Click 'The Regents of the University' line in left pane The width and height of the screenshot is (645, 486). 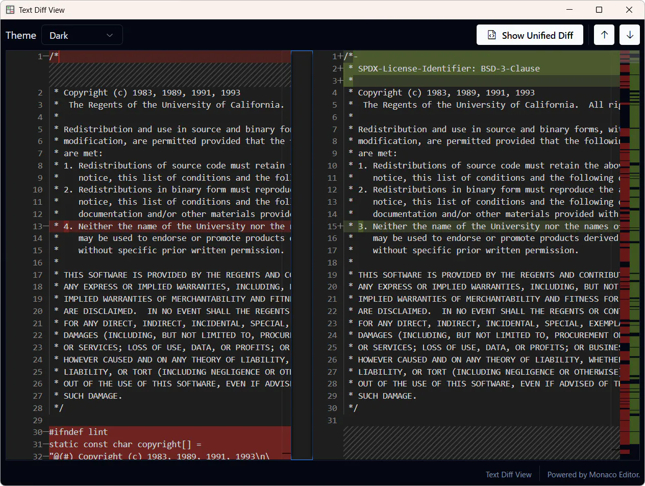click(176, 105)
